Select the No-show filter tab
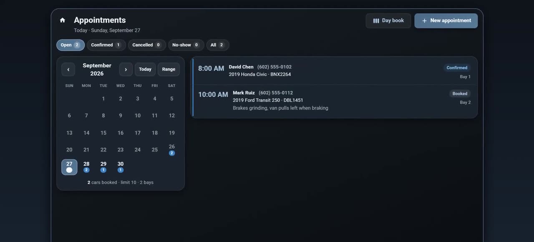The height and width of the screenshot is (242, 534). click(186, 45)
